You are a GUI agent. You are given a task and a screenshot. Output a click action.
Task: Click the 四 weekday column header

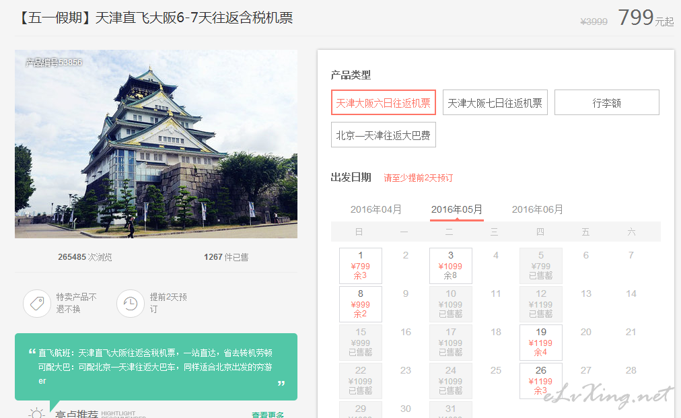[540, 232]
